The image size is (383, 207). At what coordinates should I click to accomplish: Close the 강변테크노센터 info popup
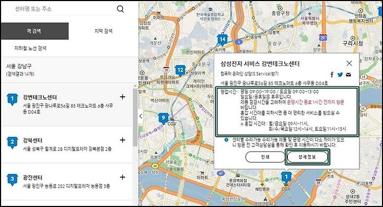pyautogui.click(x=349, y=63)
